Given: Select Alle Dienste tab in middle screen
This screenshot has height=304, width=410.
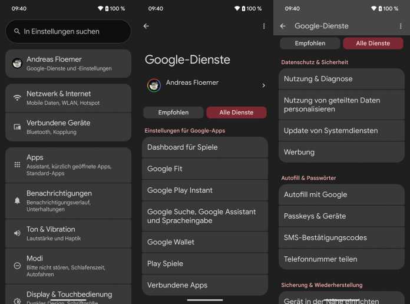Looking at the screenshot, I should 236,113.
